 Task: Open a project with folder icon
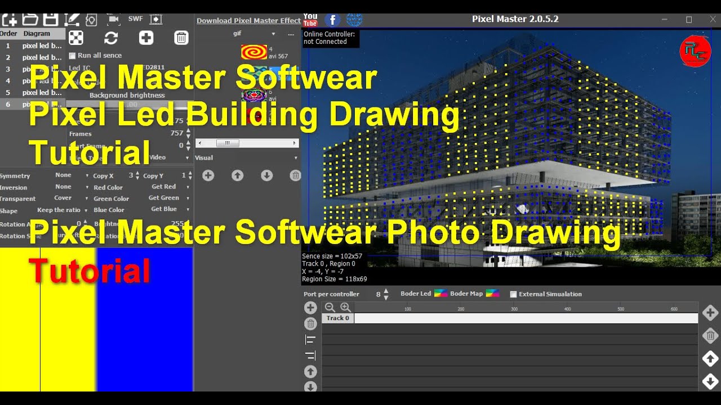[x=30, y=20]
